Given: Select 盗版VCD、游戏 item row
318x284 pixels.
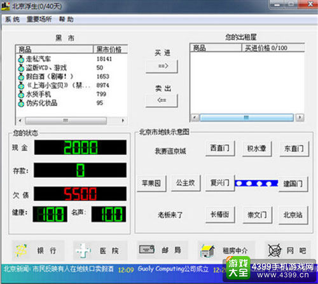Looking at the screenshot, I should [x=72, y=67].
